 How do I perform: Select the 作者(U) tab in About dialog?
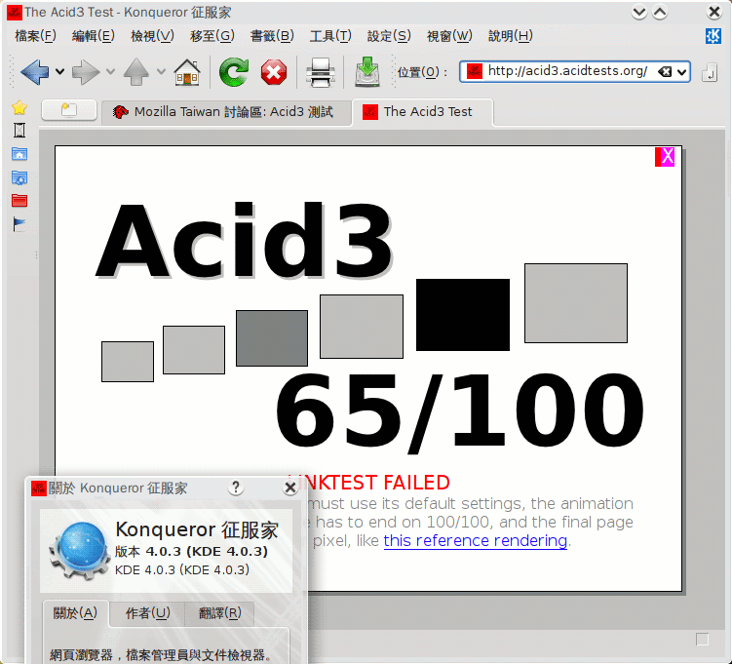click(147, 613)
